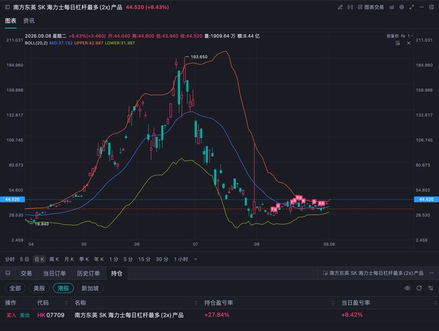Open the 当日订单 tab
The width and height of the screenshot is (439, 331).
point(54,273)
